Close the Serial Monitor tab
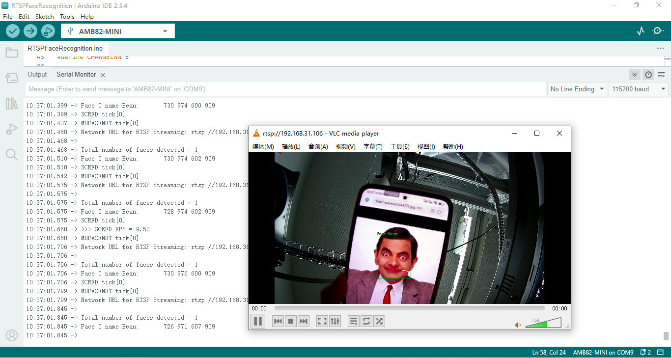The height and width of the screenshot is (358, 671). click(x=103, y=75)
